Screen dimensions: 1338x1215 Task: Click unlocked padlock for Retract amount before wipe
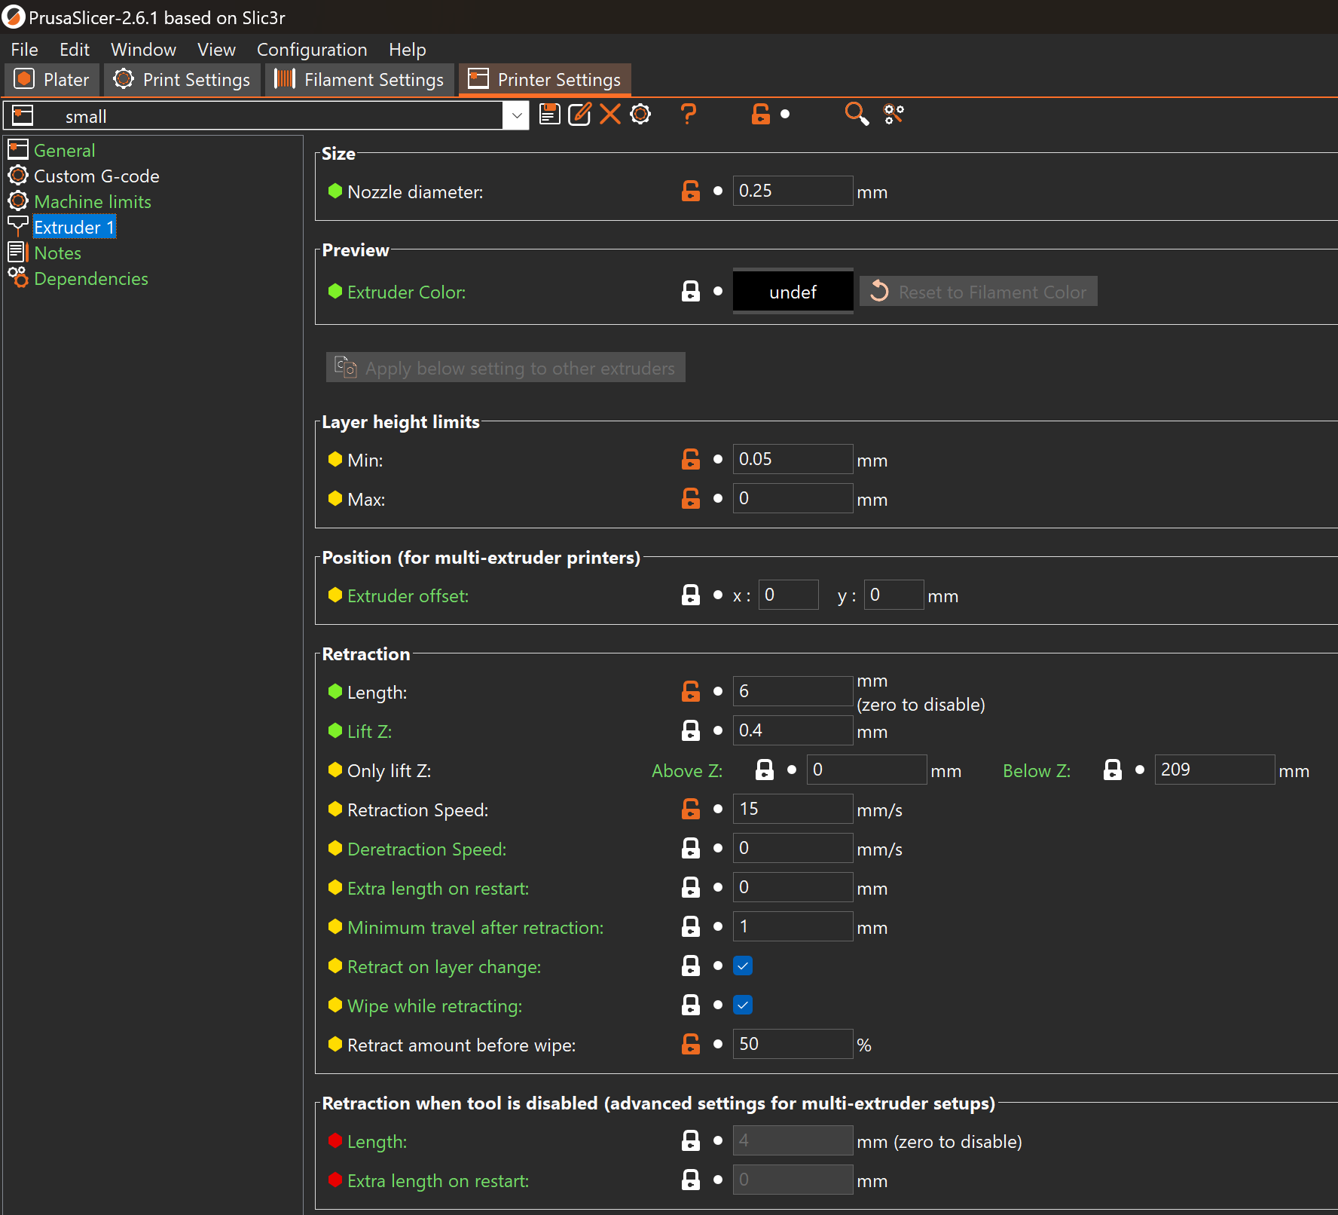point(691,1044)
